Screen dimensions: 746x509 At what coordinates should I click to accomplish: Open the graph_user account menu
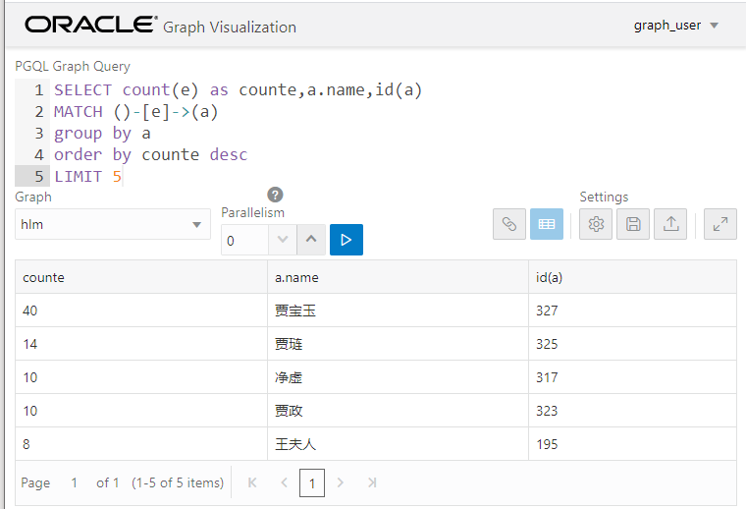[x=676, y=26]
